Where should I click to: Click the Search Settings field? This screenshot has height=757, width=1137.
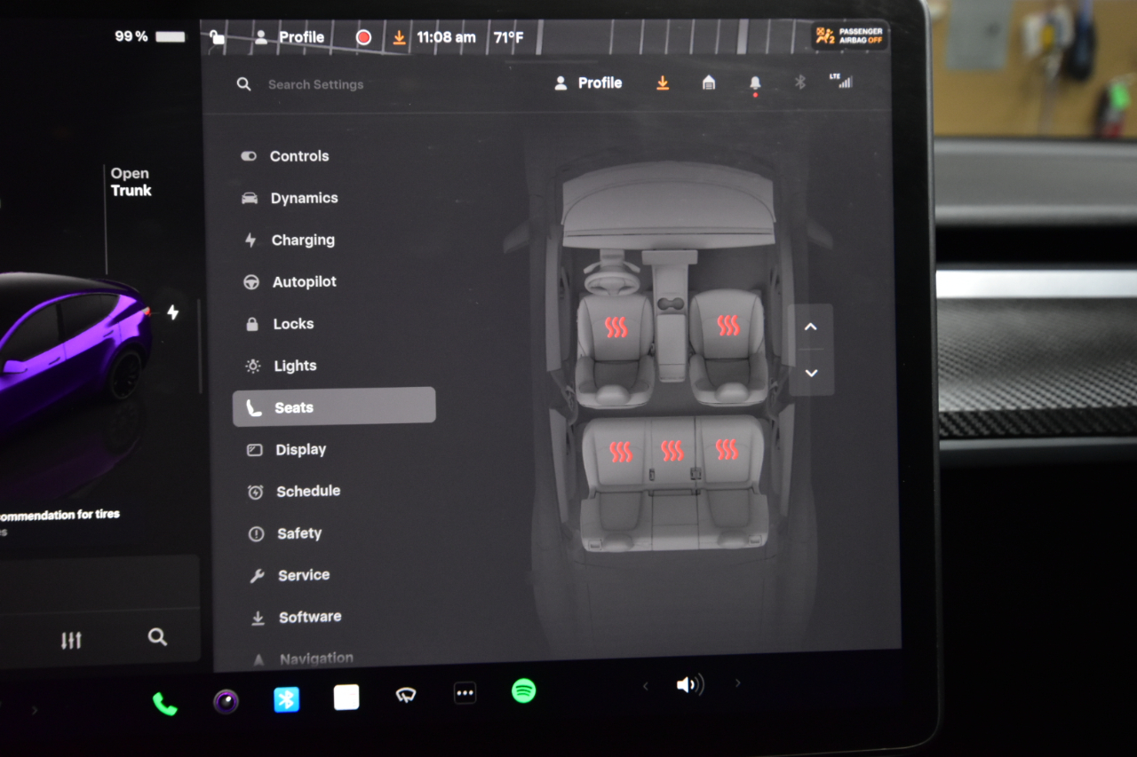[315, 84]
